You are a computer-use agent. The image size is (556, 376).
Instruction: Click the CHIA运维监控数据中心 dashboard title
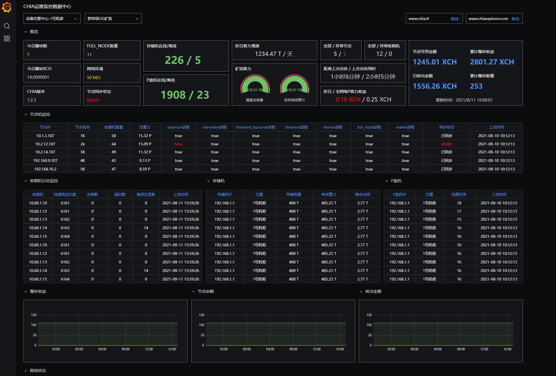pyautogui.click(x=47, y=6)
